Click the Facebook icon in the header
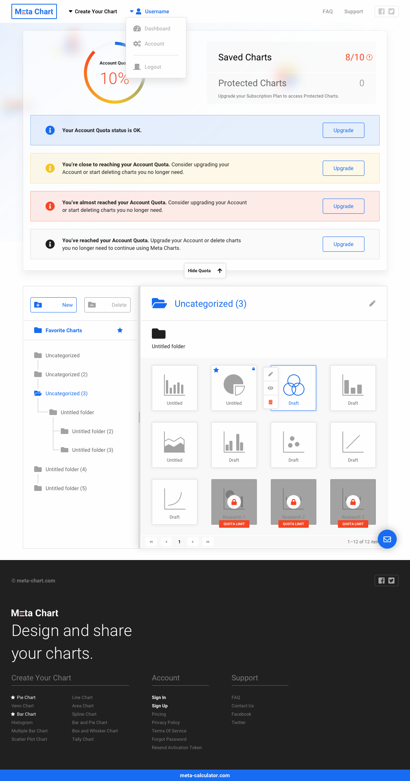 tap(382, 11)
